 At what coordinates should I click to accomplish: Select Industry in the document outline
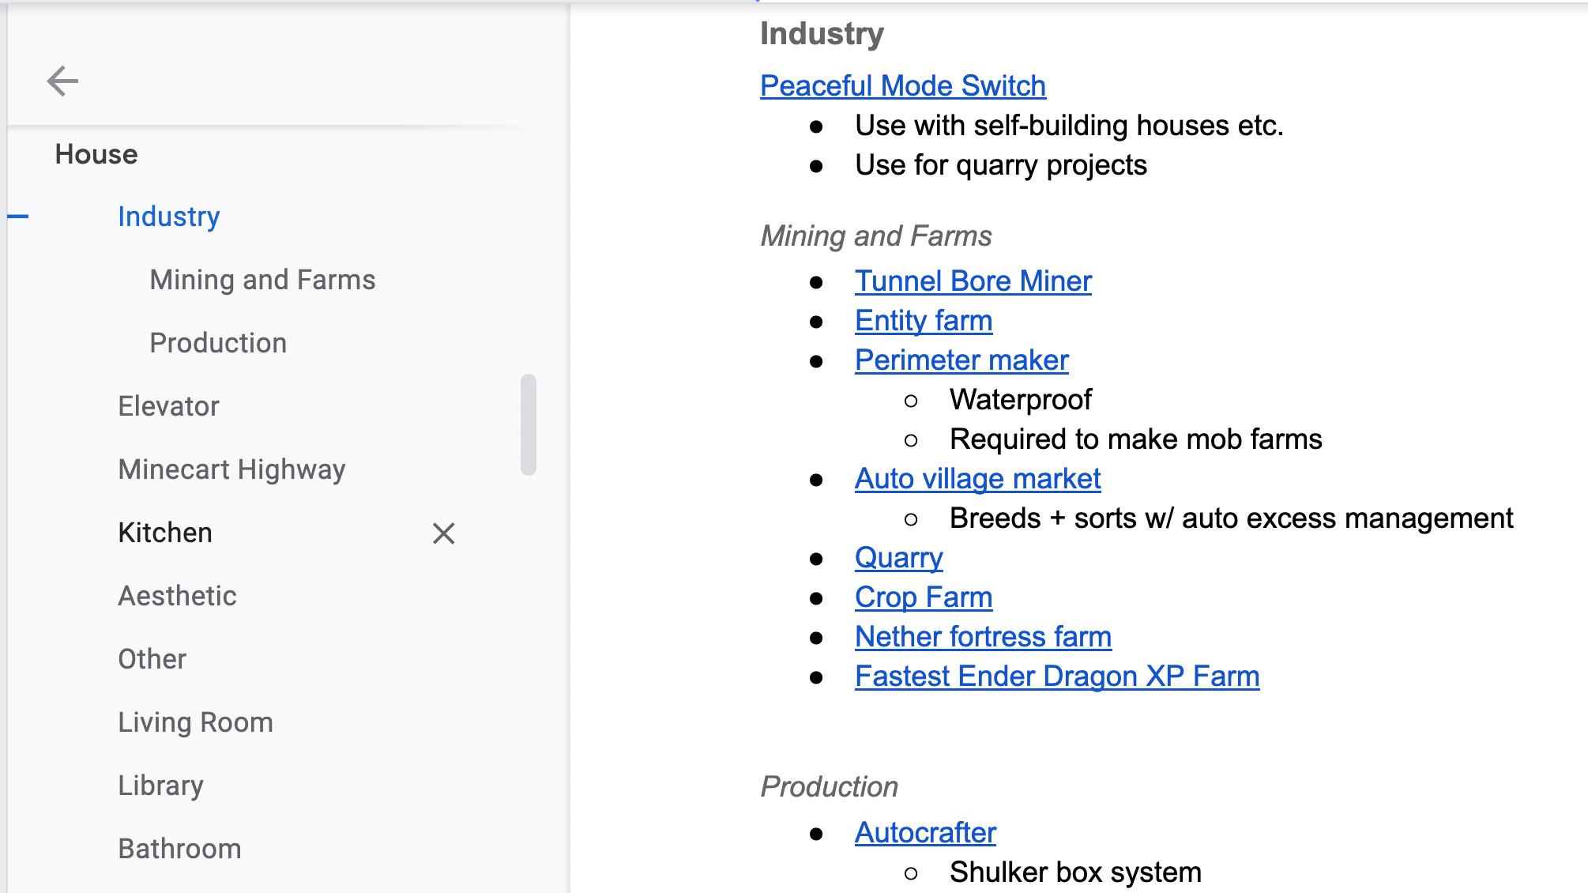point(168,217)
